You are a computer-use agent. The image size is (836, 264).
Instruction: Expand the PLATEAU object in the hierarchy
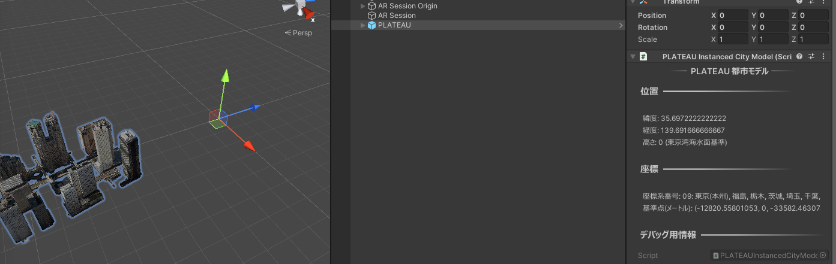tap(362, 25)
